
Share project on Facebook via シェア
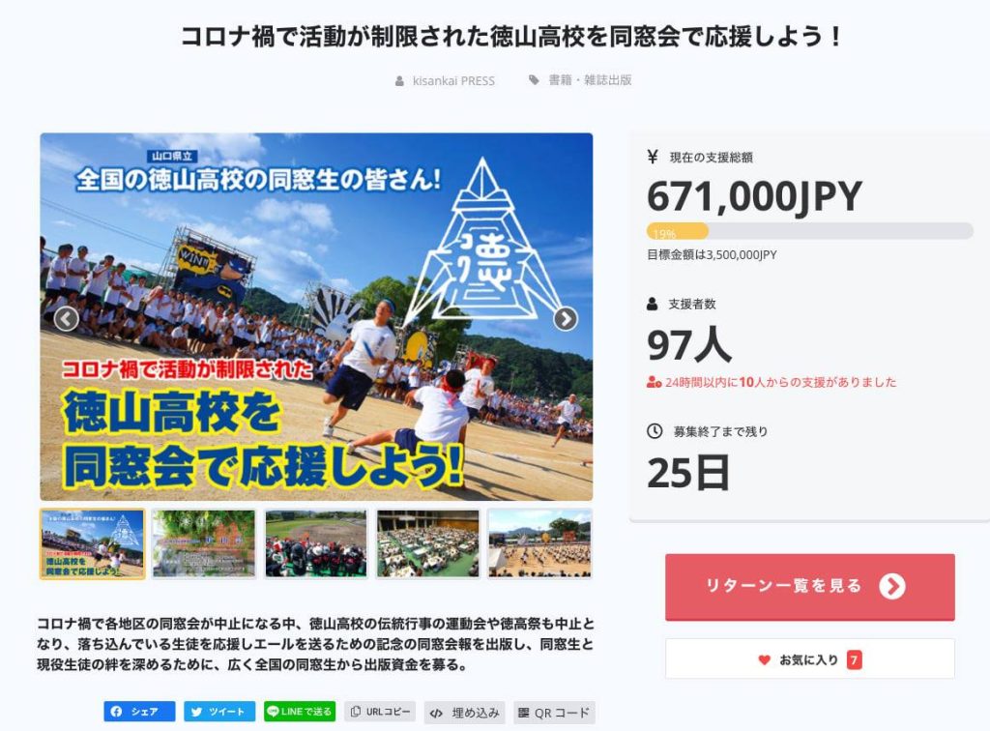[139, 712]
